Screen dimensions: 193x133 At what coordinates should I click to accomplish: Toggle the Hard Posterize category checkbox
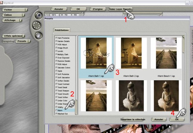point(57,38)
